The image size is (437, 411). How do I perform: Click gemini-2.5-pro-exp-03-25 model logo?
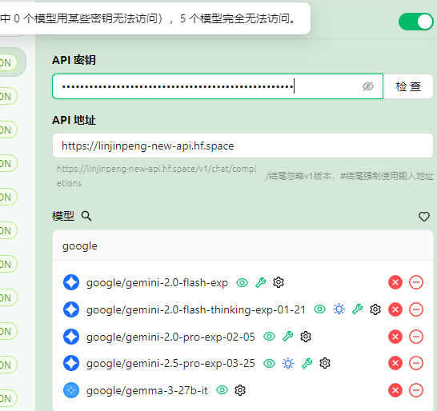pos(71,363)
